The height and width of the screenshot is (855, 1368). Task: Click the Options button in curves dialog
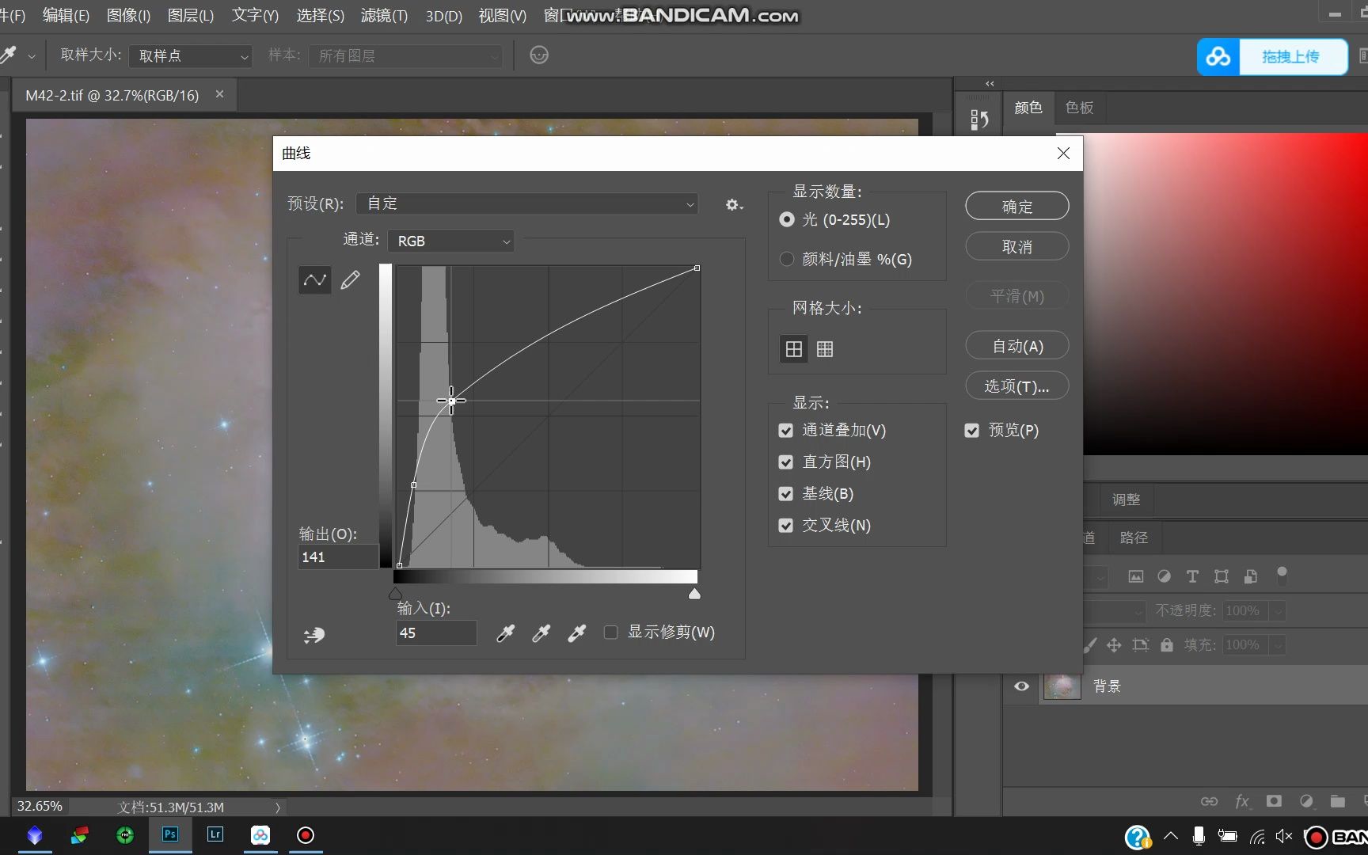pyautogui.click(x=1017, y=386)
